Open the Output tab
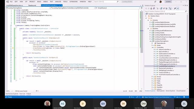 [28, 94]
